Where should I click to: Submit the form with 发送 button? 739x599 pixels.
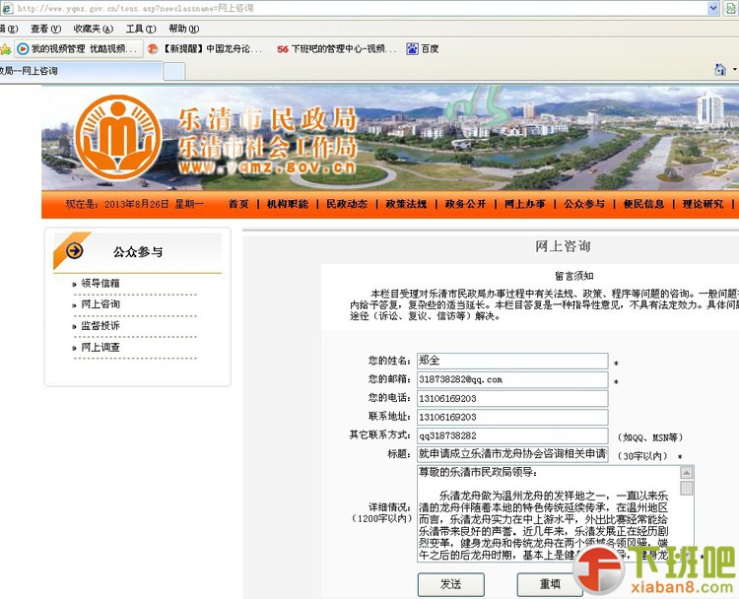[450, 584]
